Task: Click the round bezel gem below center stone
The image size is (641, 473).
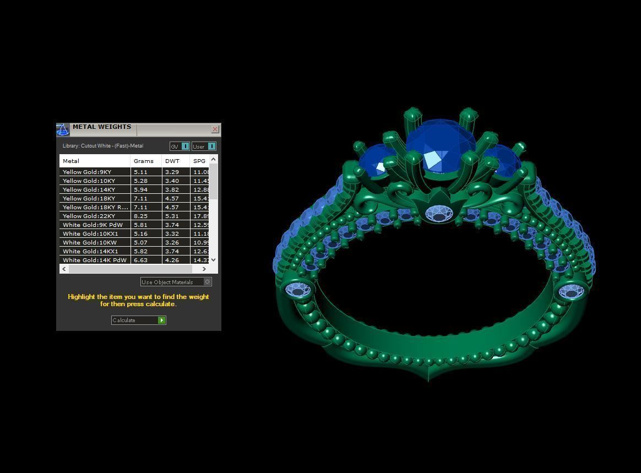Action: pyautogui.click(x=439, y=214)
